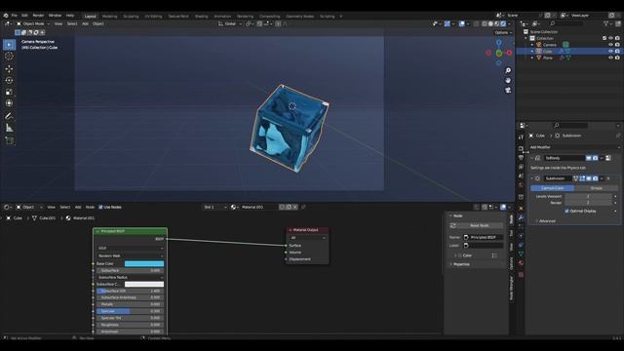Screen dimensions: 624x351
Task: Open Subsurface Color white swatch
Action: 144,284
